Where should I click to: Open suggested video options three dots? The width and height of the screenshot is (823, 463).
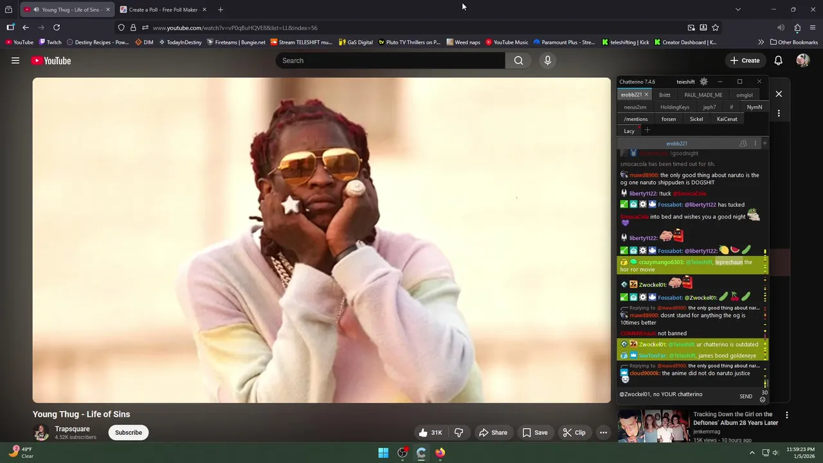(786, 415)
